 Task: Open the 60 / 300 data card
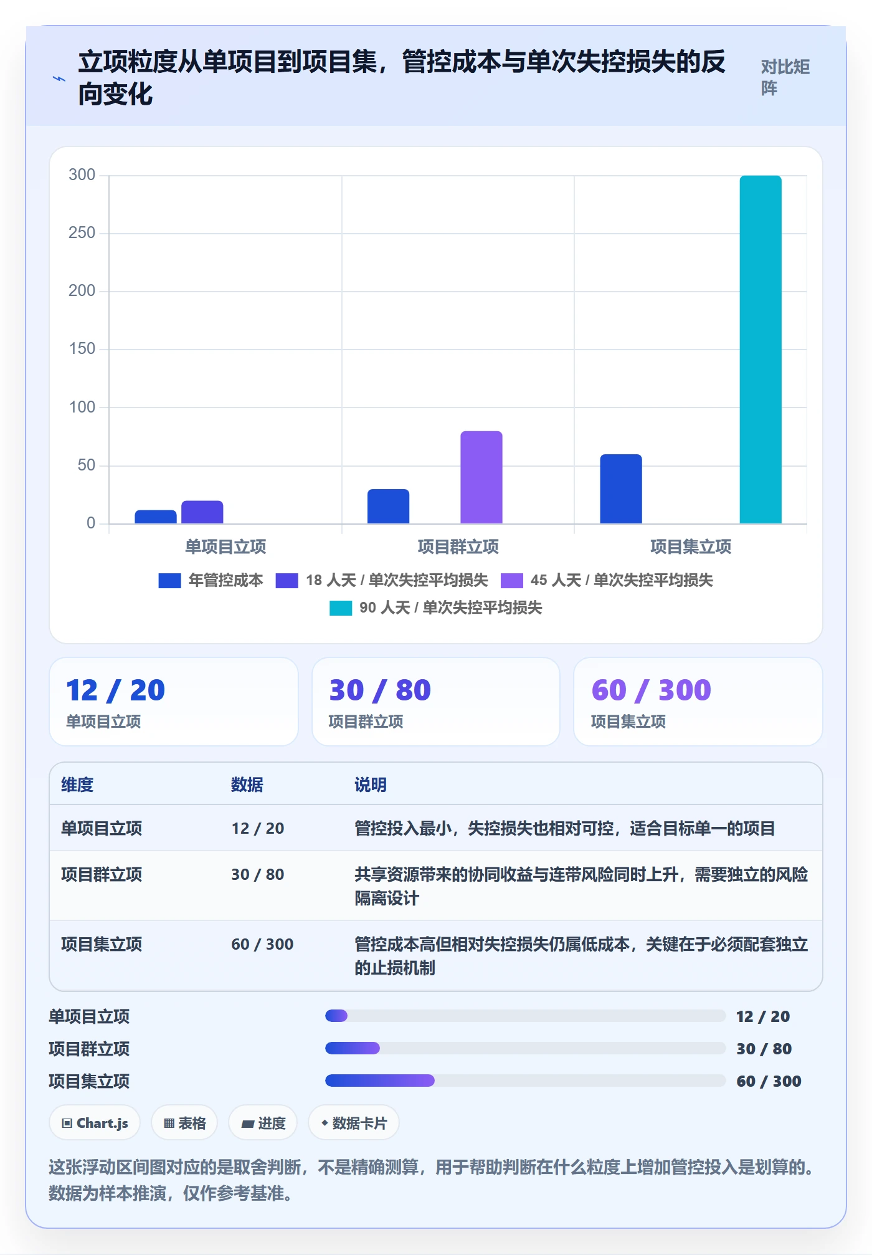(698, 702)
